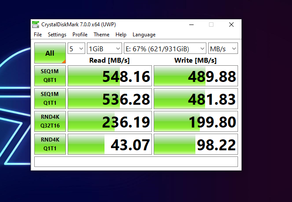
Task: Expand the test count dropdown showing 5
Action: [76, 49]
